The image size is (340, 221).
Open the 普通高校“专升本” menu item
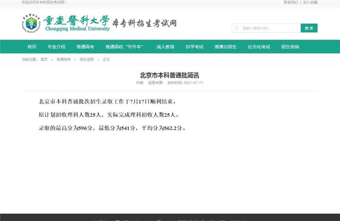tap(124, 47)
